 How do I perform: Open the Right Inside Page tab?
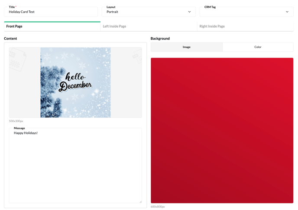pyautogui.click(x=245, y=26)
